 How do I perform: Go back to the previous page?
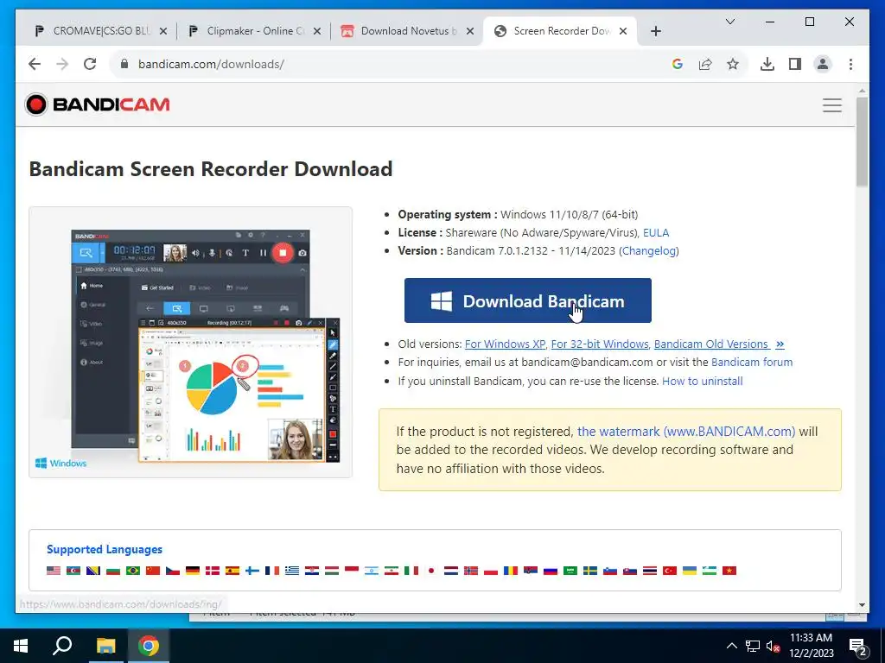(x=35, y=64)
